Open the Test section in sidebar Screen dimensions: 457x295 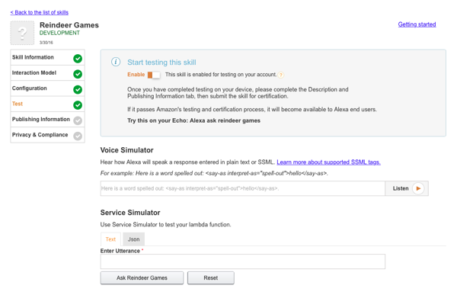[x=47, y=104]
